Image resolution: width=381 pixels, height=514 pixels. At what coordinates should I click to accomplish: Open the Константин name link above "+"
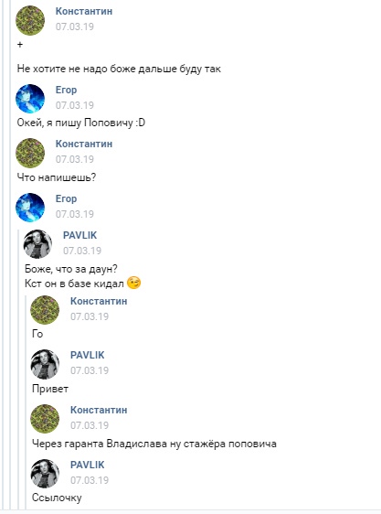[84, 11]
